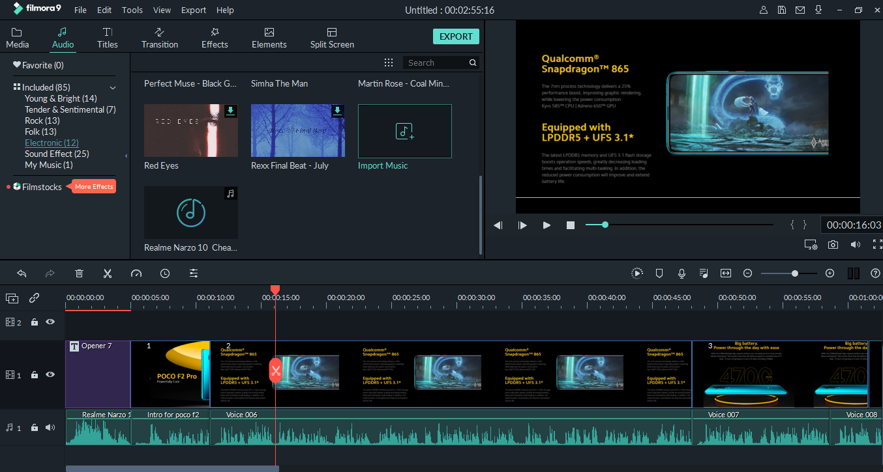The width and height of the screenshot is (883, 472).
Task: Open the Tools menu
Action: [x=132, y=10]
